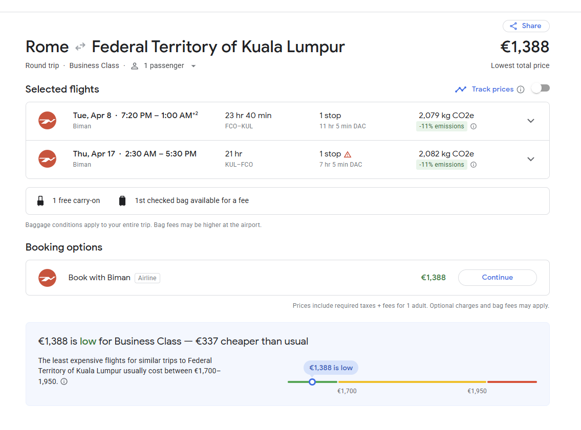Image resolution: width=581 pixels, height=430 pixels.
Task: Click the Track prices info icon
Action: pos(521,89)
